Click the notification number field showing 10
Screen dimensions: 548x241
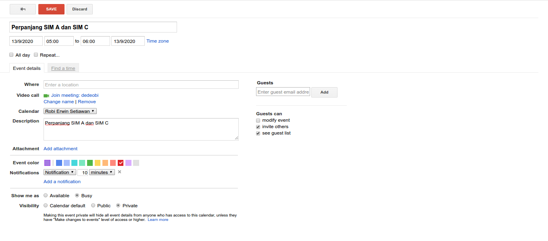tap(83, 173)
